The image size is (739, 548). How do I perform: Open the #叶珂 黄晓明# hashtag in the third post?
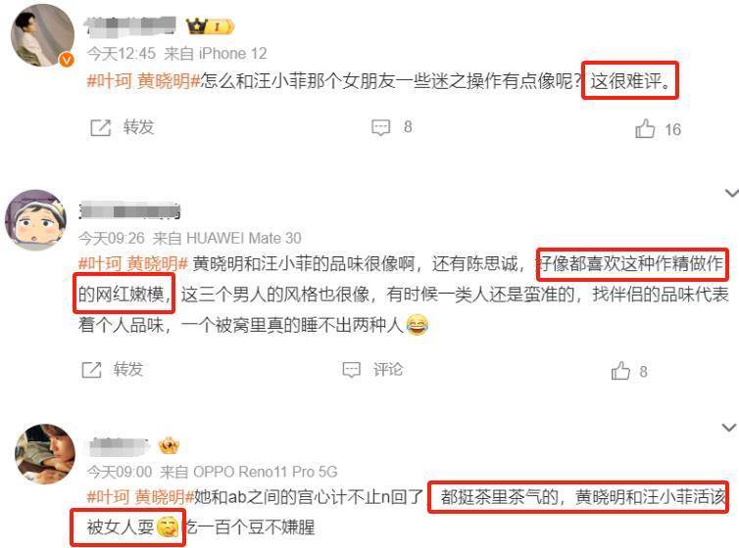coord(140,497)
